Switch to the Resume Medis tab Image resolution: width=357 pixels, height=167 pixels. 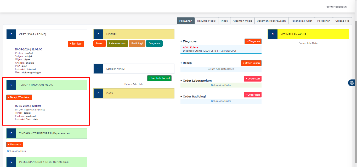click(206, 21)
